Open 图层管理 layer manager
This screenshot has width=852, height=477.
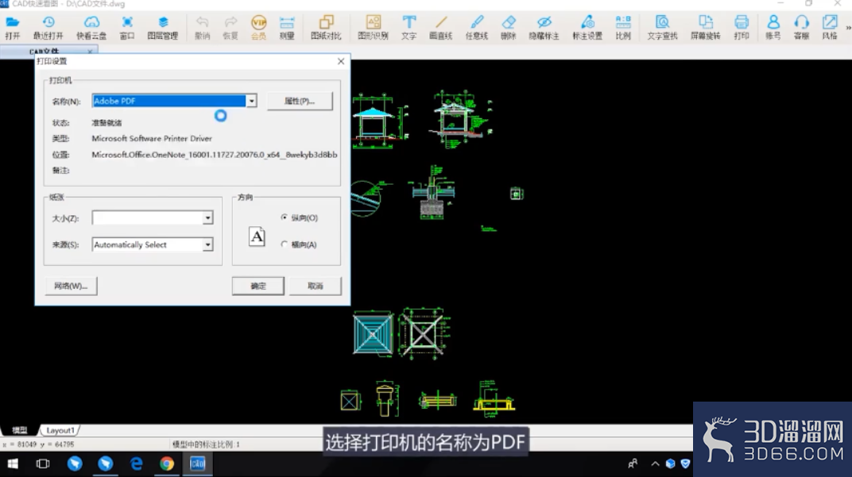[162, 27]
